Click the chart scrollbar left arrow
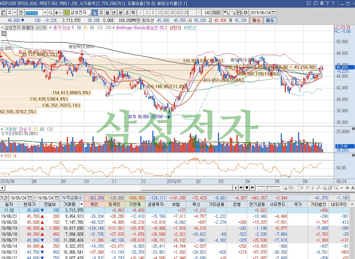 (2, 188)
